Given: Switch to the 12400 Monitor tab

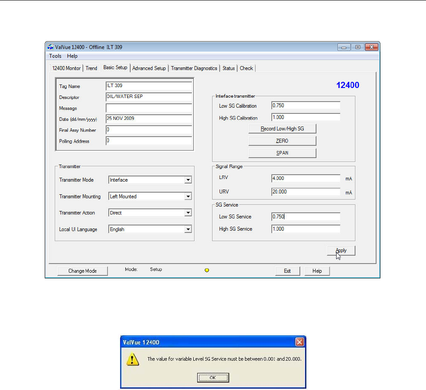Looking at the screenshot, I should click(66, 68).
